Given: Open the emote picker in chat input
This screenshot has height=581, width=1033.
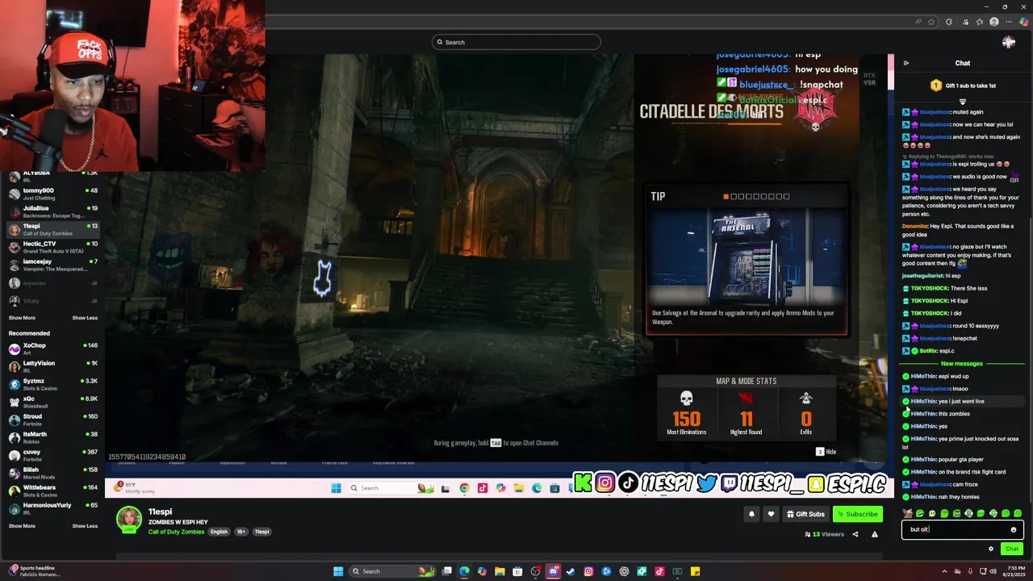Looking at the screenshot, I should (x=1014, y=530).
